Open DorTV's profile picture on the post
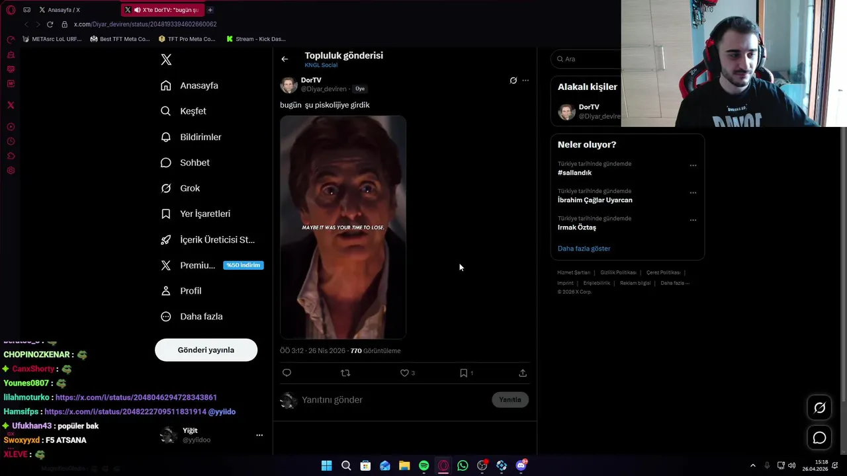 [289, 85]
